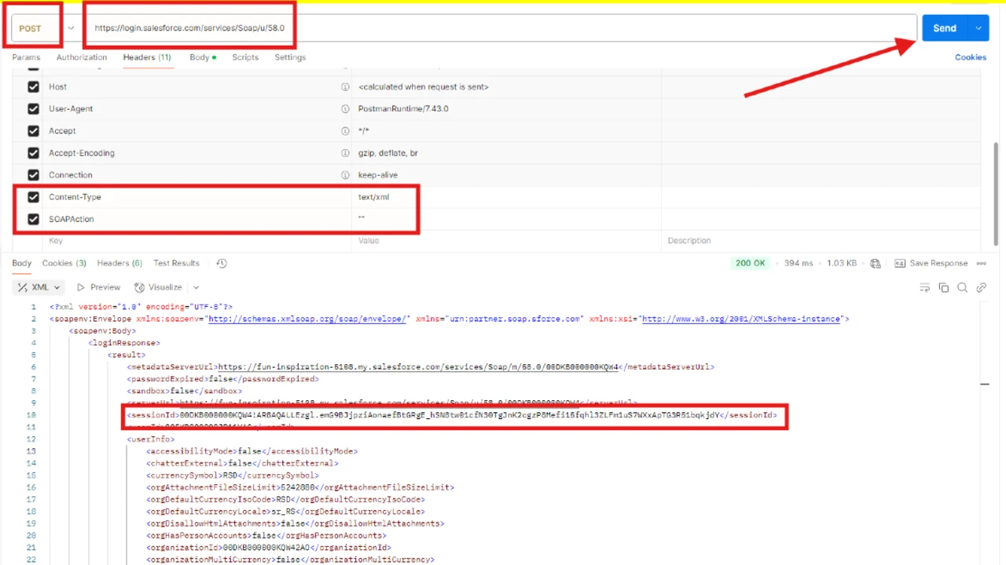1006x565 pixels.
Task: Copy the response body using copy icon
Action: click(944, 287)
